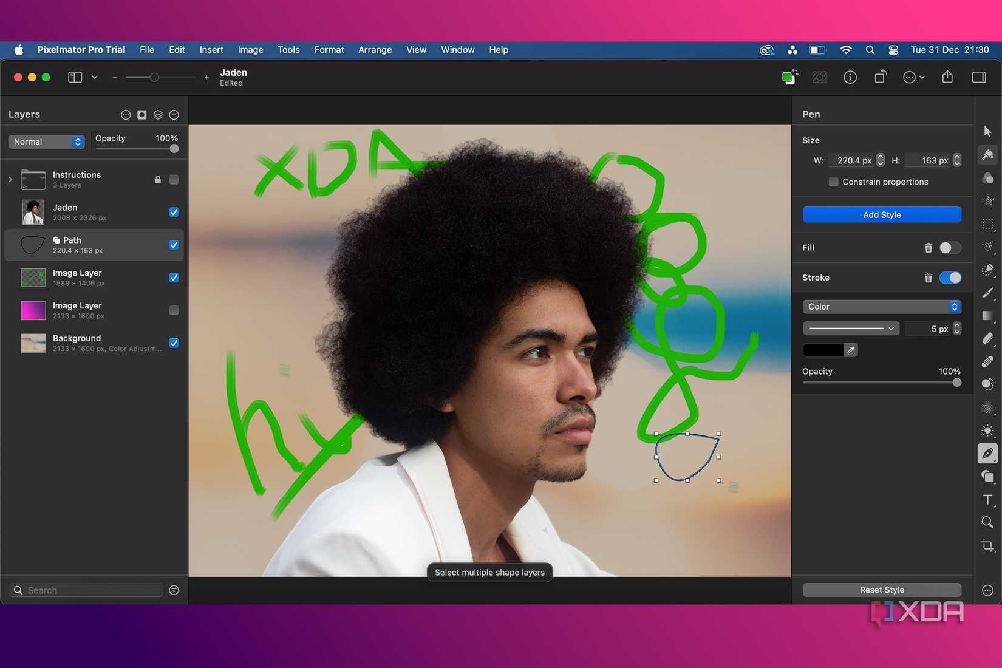The image size is (1002, 668).
Task: Open the Format menu
Action: (x=329, y=50)
